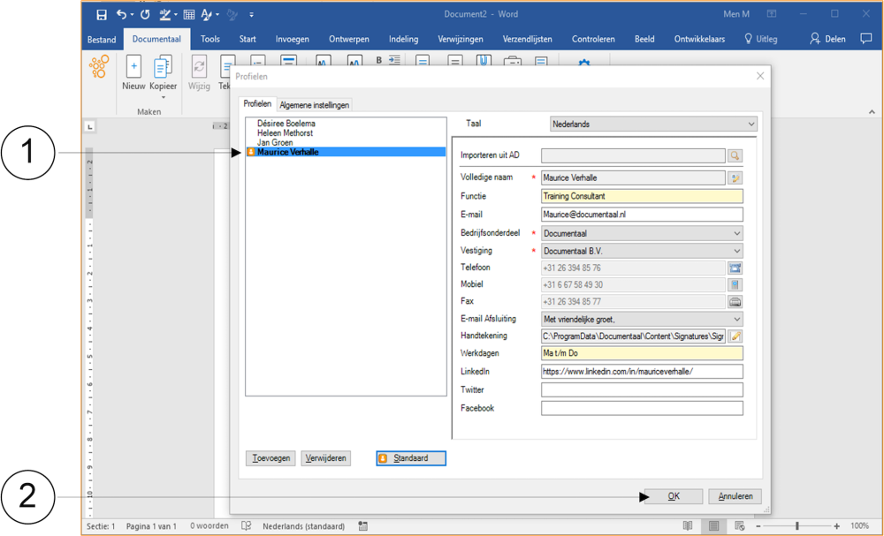Open spelling check icon in status bar
This screenshot has height=536, width=884.
point(247,526)
